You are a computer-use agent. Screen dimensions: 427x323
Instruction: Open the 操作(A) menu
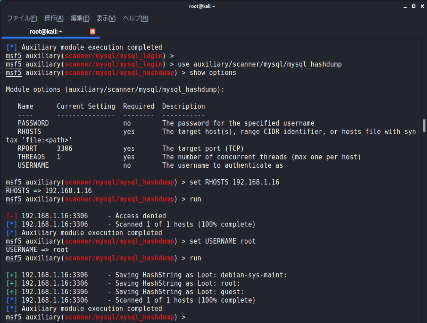click(54, 18)
